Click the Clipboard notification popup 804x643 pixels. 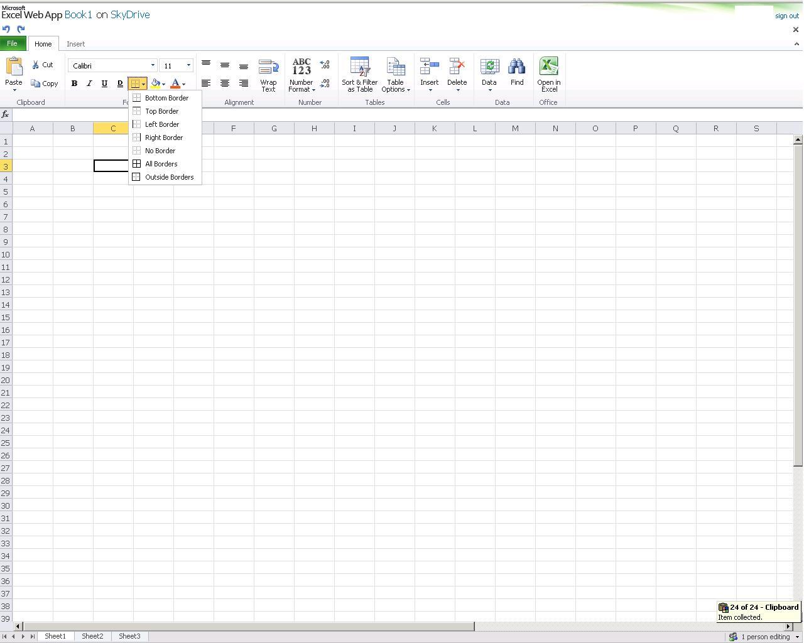(759, 612)
